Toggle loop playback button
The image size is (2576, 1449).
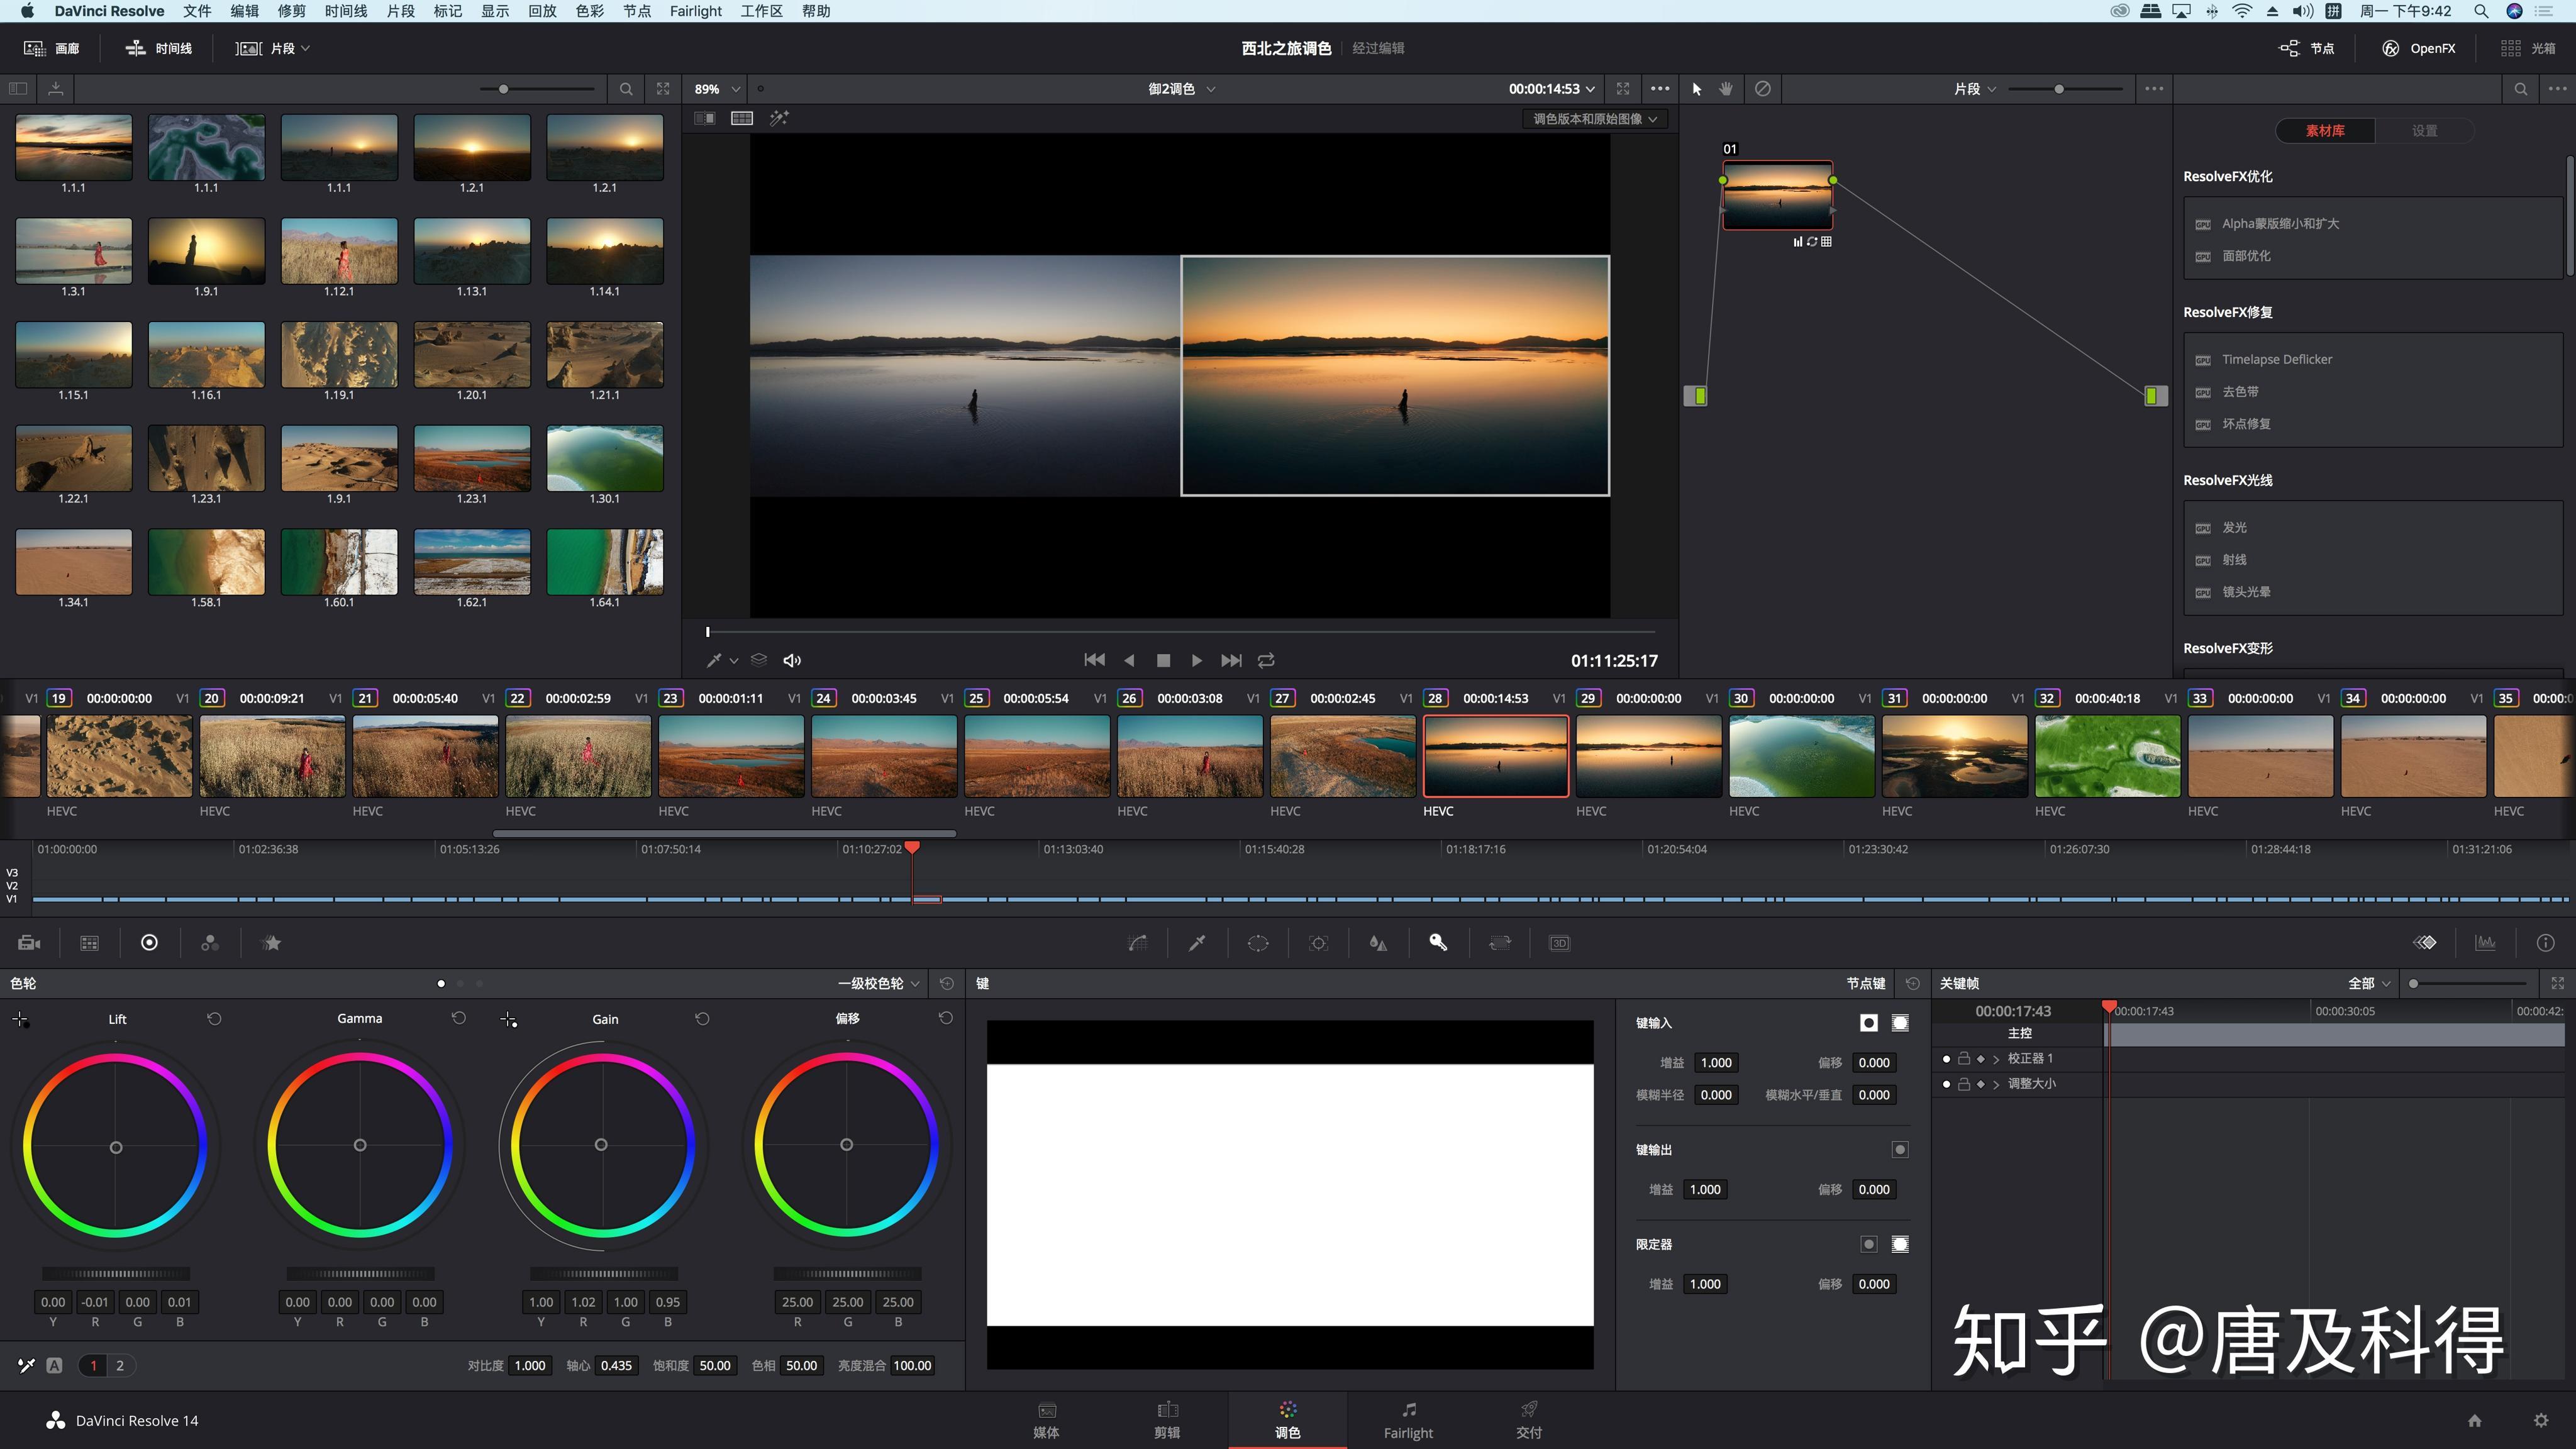(x=1266, y=661)
